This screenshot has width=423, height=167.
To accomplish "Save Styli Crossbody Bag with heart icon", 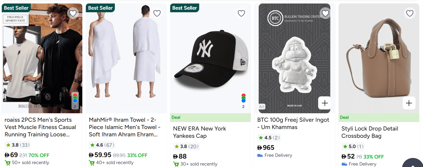I will (x=410, y=13).
